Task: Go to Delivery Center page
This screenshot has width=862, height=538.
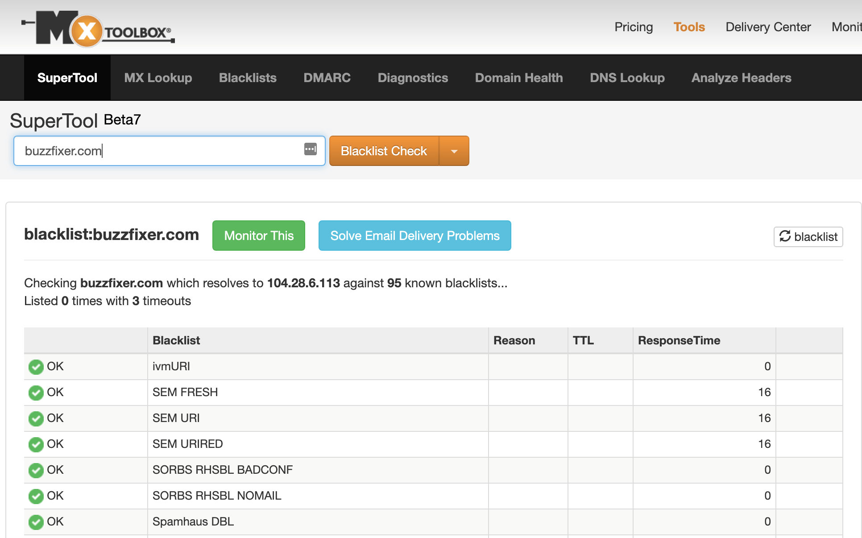Action: pyautogui.click(x=768, y=27)
